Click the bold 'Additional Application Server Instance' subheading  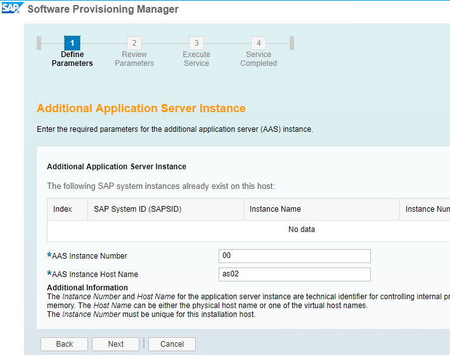click(117, 167)
